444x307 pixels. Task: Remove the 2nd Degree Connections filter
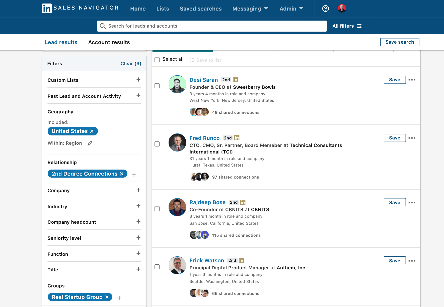(122, 174)
